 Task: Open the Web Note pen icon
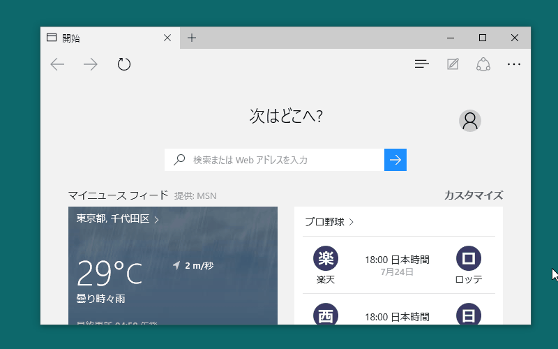tap(453, 64)
